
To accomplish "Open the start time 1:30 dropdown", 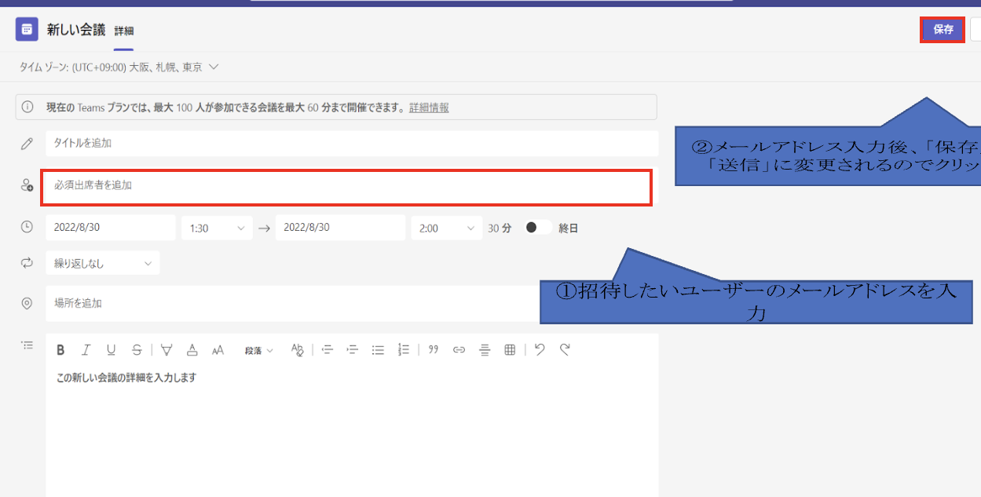I will [x=217, y=228].
